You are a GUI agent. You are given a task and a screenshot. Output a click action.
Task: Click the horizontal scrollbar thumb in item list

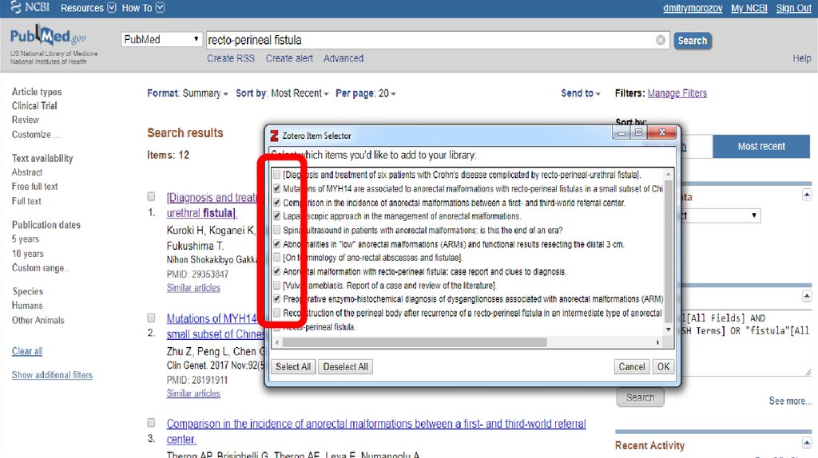pyautogui.click(x=415, y=342)
